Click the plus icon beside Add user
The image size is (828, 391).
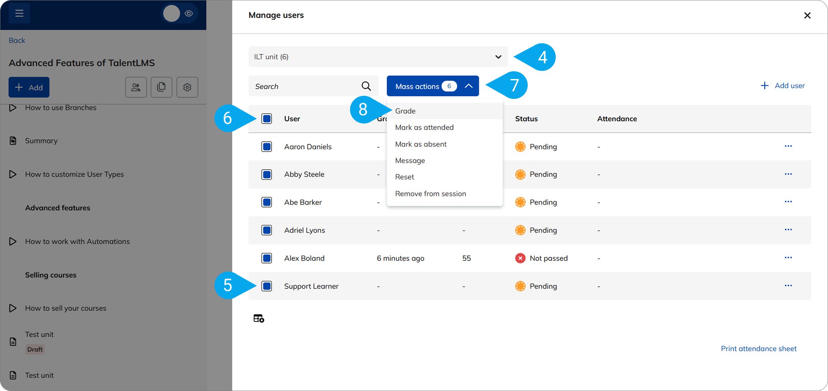pos(764,86)
